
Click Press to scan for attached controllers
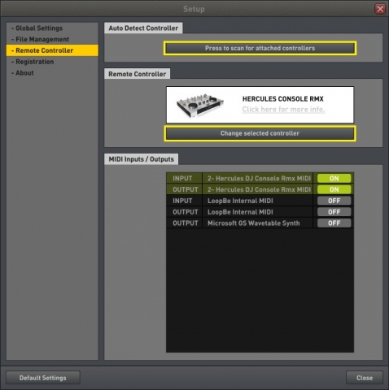coord(260,48)
